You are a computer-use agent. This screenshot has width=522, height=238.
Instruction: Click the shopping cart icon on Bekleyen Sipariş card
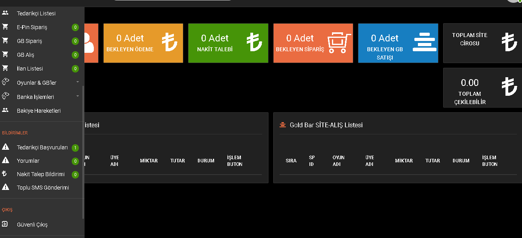click(339, 43)
